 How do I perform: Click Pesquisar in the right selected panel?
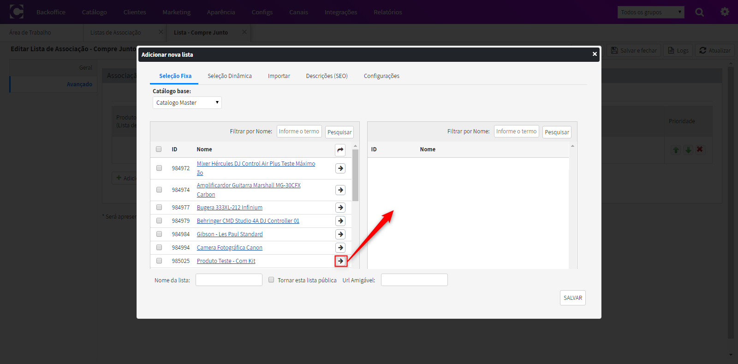point(557,132)
